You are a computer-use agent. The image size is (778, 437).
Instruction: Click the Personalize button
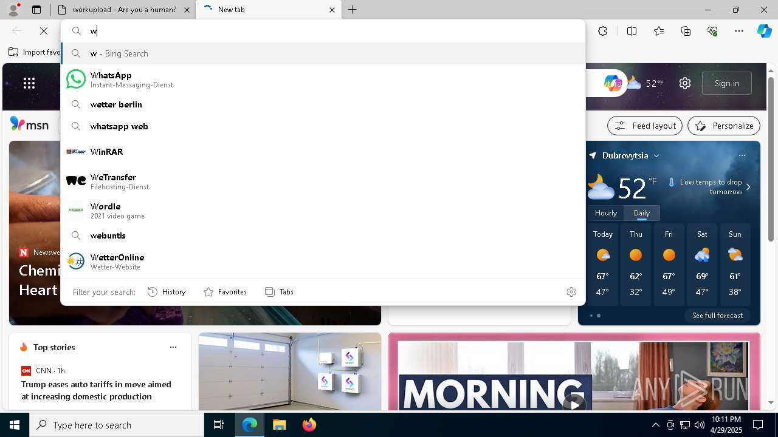[724, 126]
